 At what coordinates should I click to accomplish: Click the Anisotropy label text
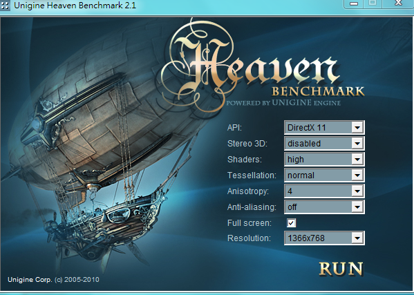point(248,191)
